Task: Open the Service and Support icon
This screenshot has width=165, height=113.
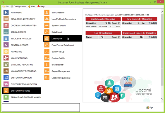Action: [6, 97]
